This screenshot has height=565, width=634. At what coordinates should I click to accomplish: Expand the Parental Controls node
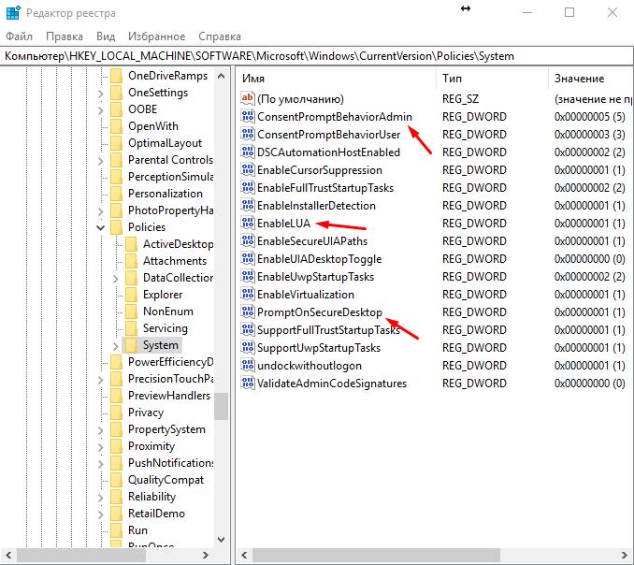pos(101,161)
